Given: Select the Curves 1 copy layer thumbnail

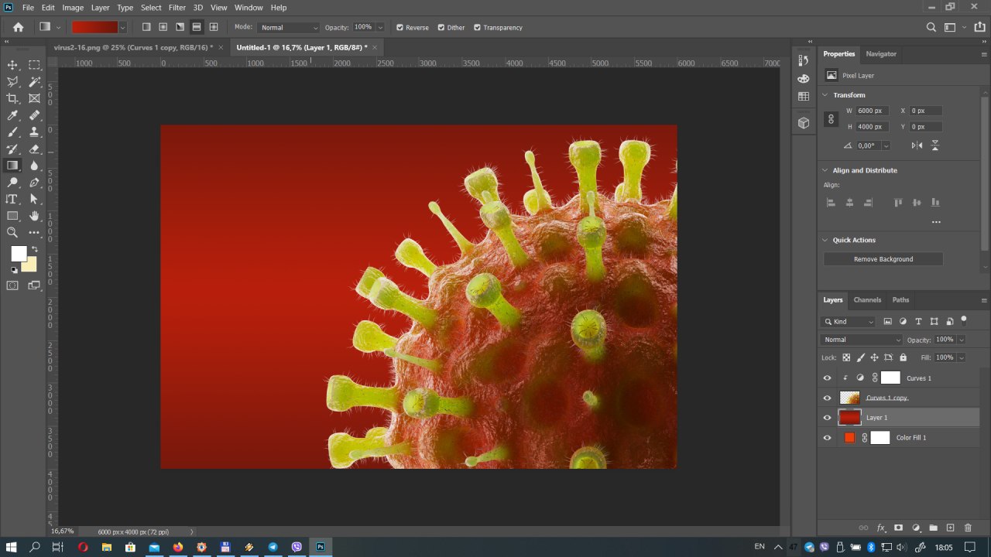Looking at the screenshot, I should pos(850,398).
